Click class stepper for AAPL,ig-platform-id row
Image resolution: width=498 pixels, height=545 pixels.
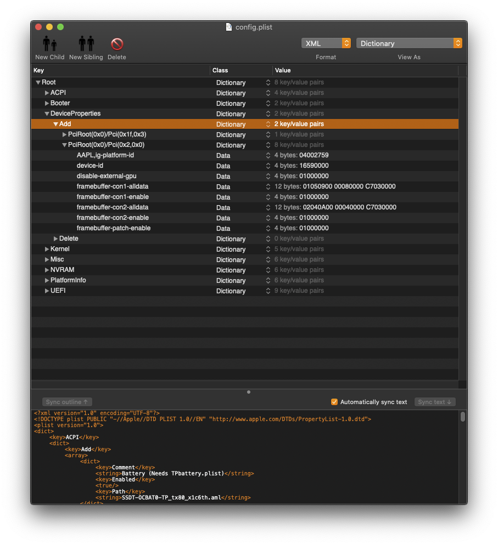(x=268, y=155)
